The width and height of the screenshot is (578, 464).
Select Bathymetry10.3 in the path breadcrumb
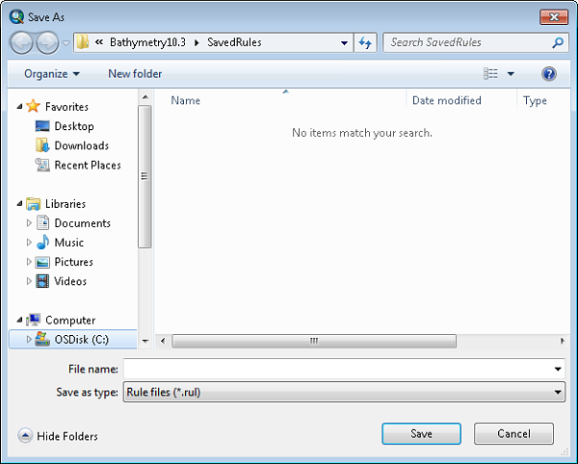pos(147,42)
